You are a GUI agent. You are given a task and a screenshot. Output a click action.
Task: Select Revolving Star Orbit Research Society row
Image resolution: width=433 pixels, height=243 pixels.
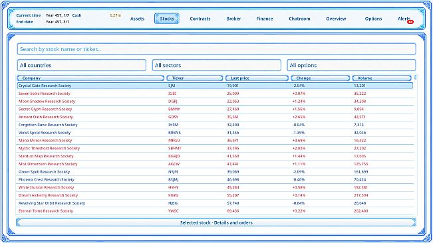click(215, 203)
